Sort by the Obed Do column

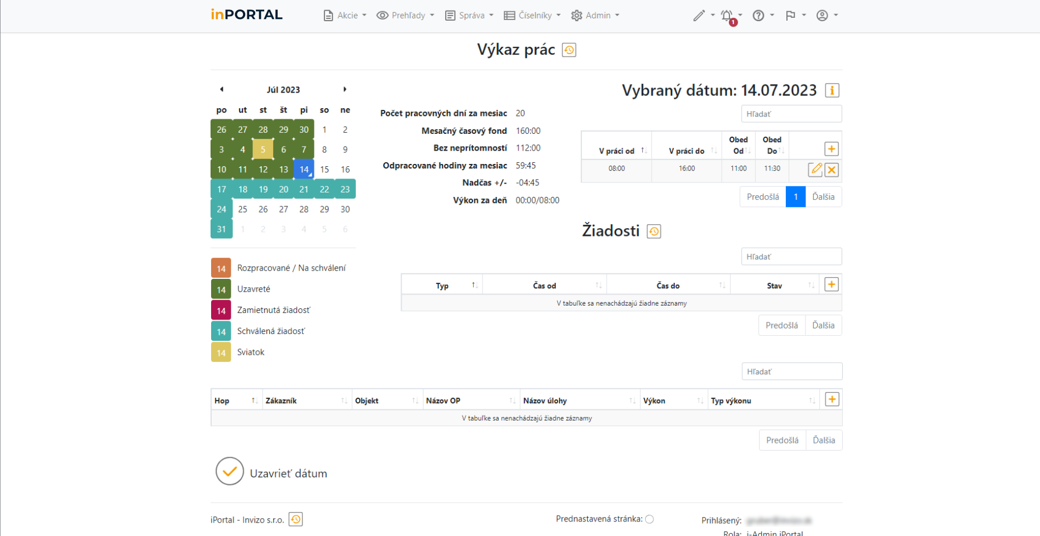772,146
